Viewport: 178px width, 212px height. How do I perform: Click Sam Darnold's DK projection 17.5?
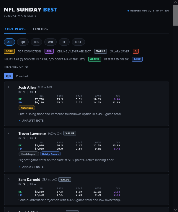pos(60,192)
